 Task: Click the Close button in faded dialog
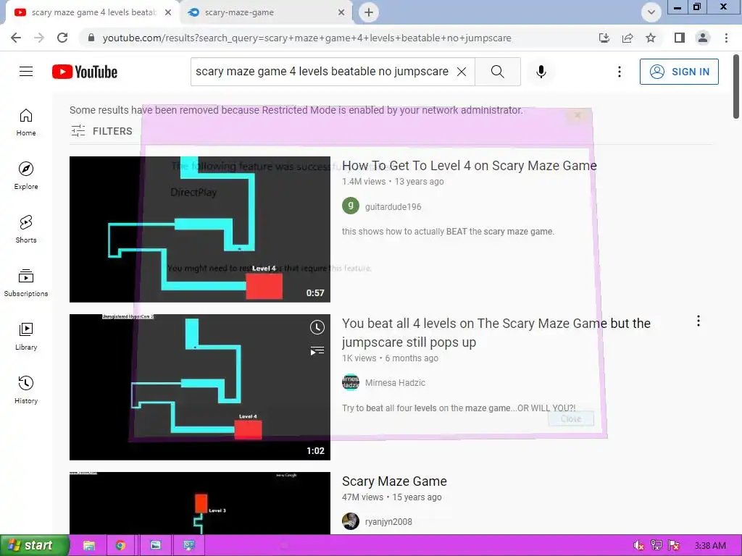(x=571, y=419)
